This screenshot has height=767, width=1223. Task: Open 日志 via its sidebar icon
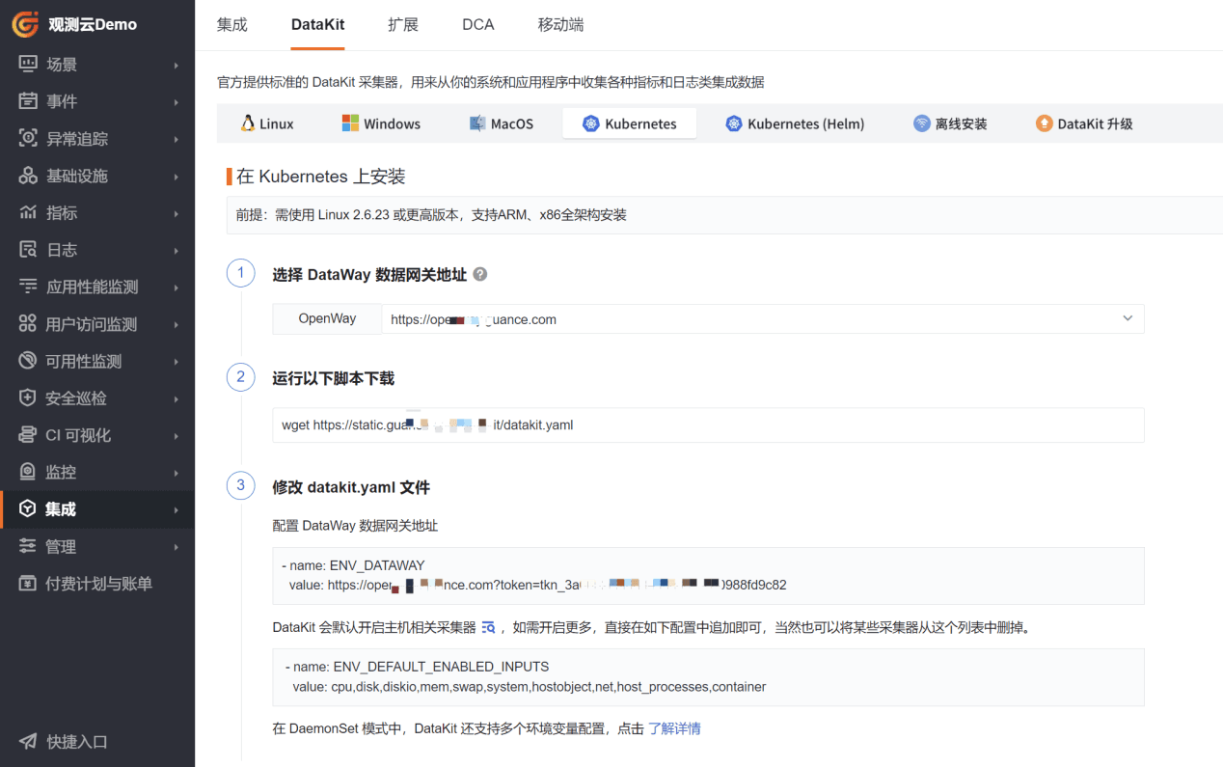(28, 250)
